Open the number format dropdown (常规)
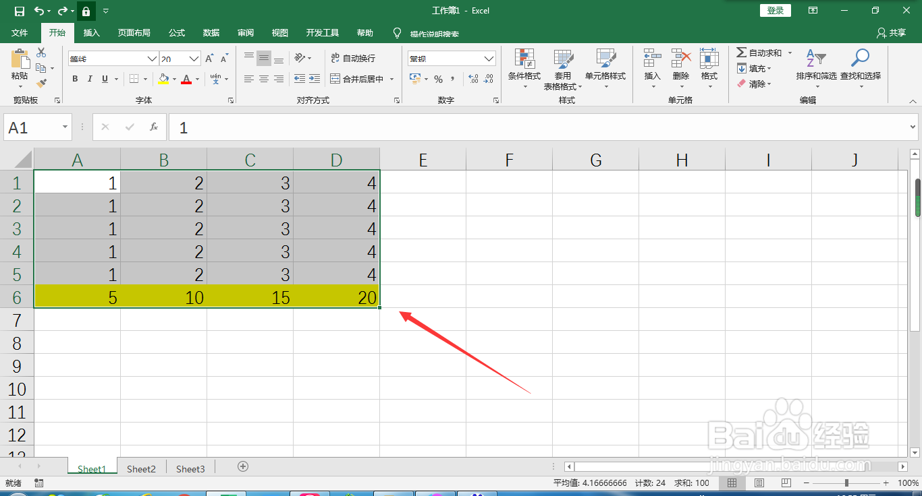The height and width of the screenshot is (496, 922). [489, 59]
